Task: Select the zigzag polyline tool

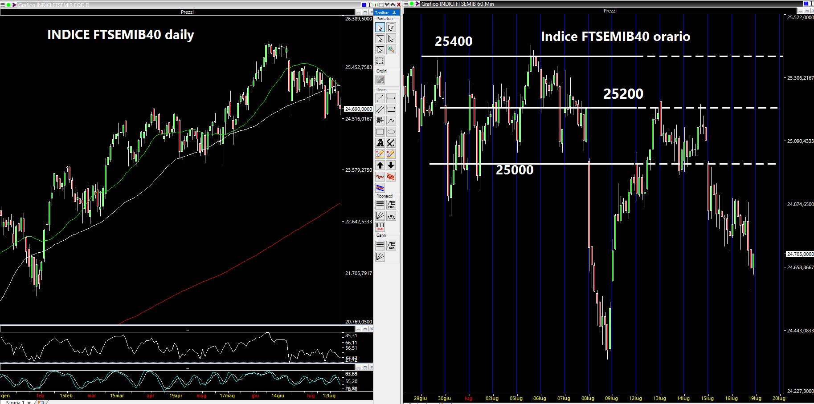Action: point(391,121)
